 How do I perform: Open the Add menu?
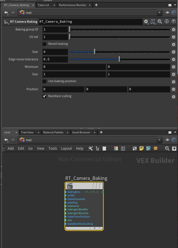(11, 149)
